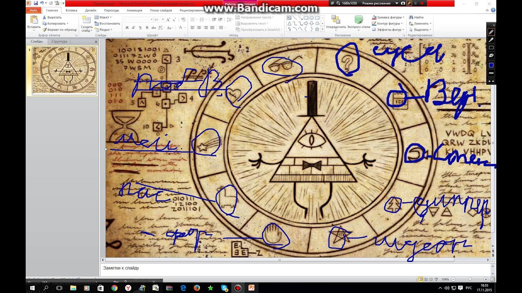Viewport: 522px width, 293px height.
Task: Open Chrome from the taskbar
Action: pyautogui.click(x=114, y=288)
